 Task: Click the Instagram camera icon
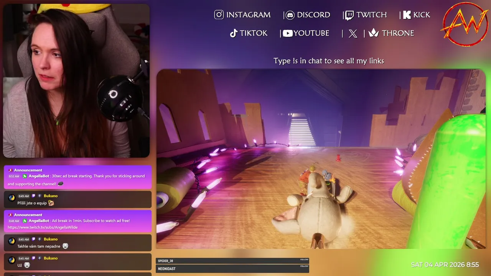pyautogui.click(x=219, y=15)
